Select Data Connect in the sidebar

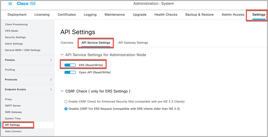(x=13, y=131)
